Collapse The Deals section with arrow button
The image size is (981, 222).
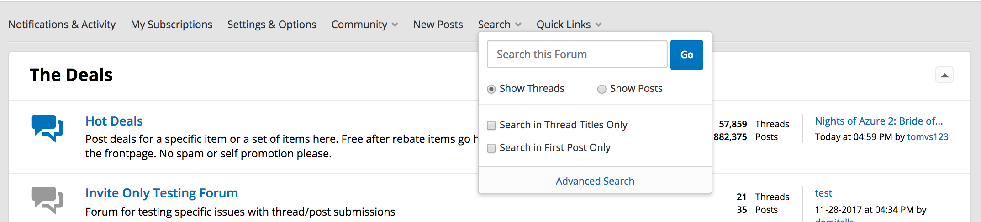click(x=944, y=75)
